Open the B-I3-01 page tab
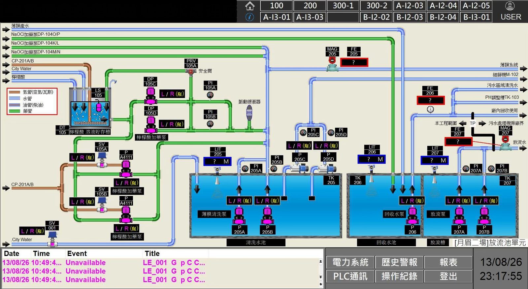This screenshot has width=528, height=289. click(476, 17)
